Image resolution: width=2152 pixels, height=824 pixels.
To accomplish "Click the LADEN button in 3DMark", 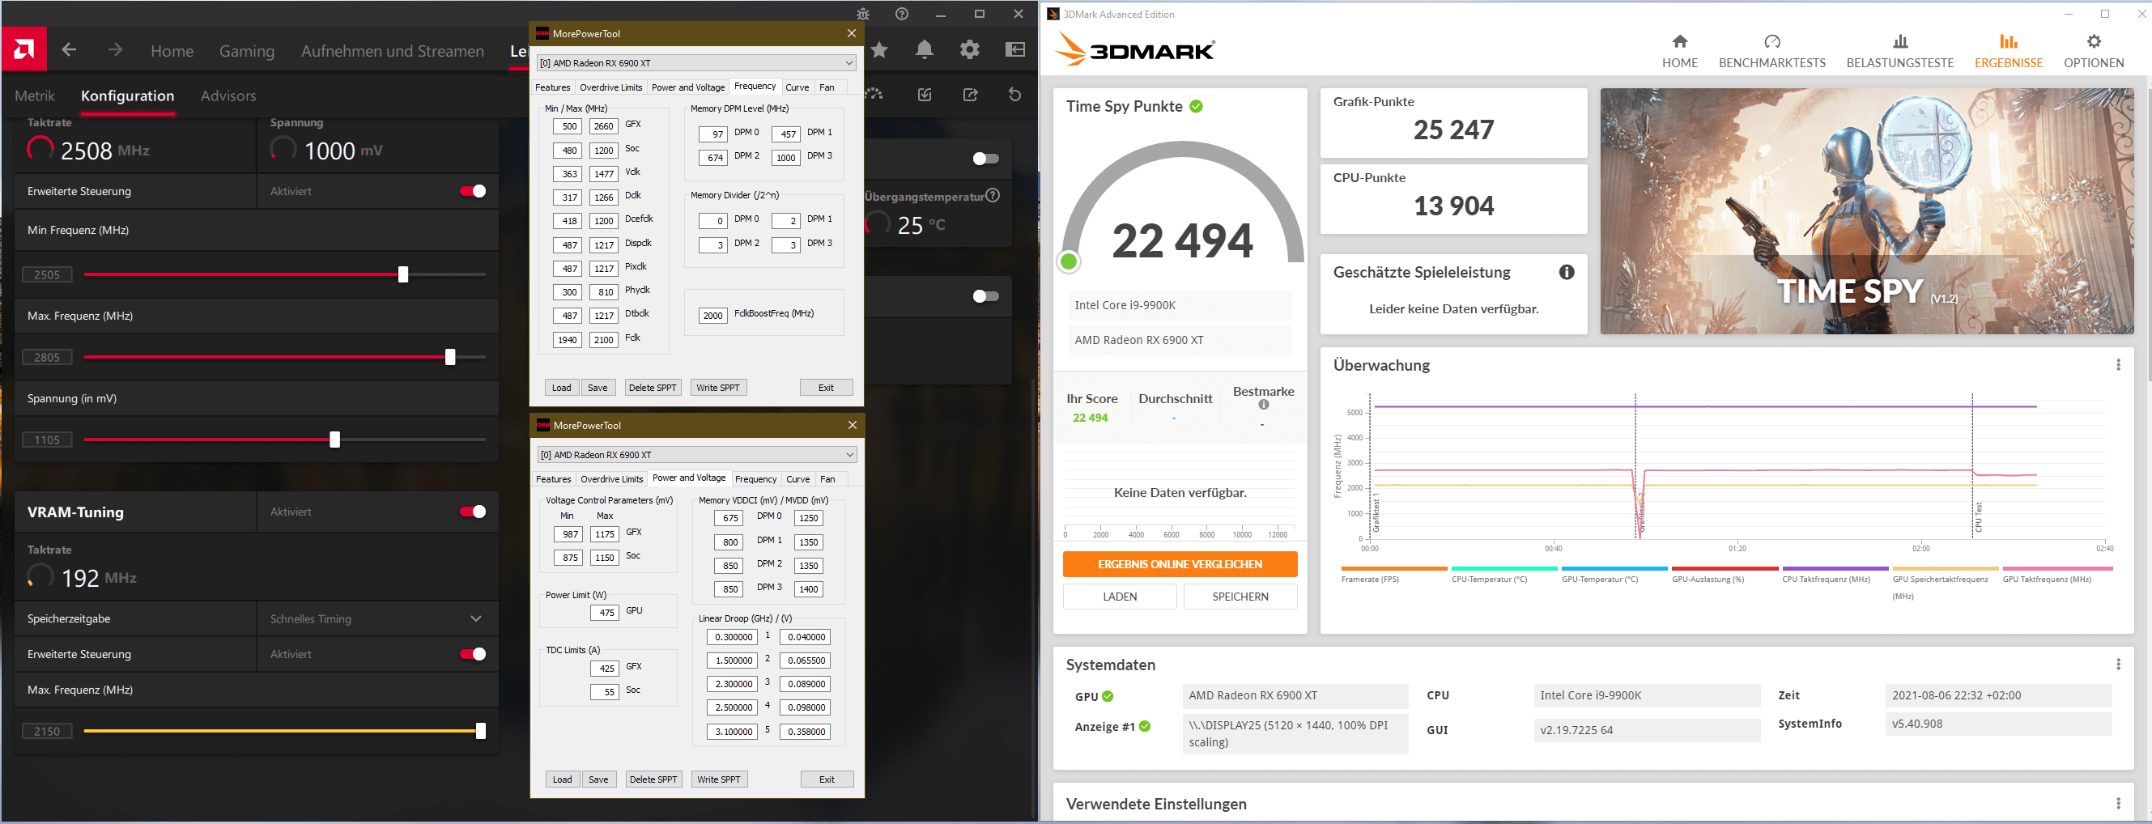I will pyautogui.click(x=1120, y=597).
